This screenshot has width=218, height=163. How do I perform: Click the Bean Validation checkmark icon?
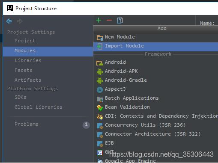pyautogui.click(x=100, y=108)
